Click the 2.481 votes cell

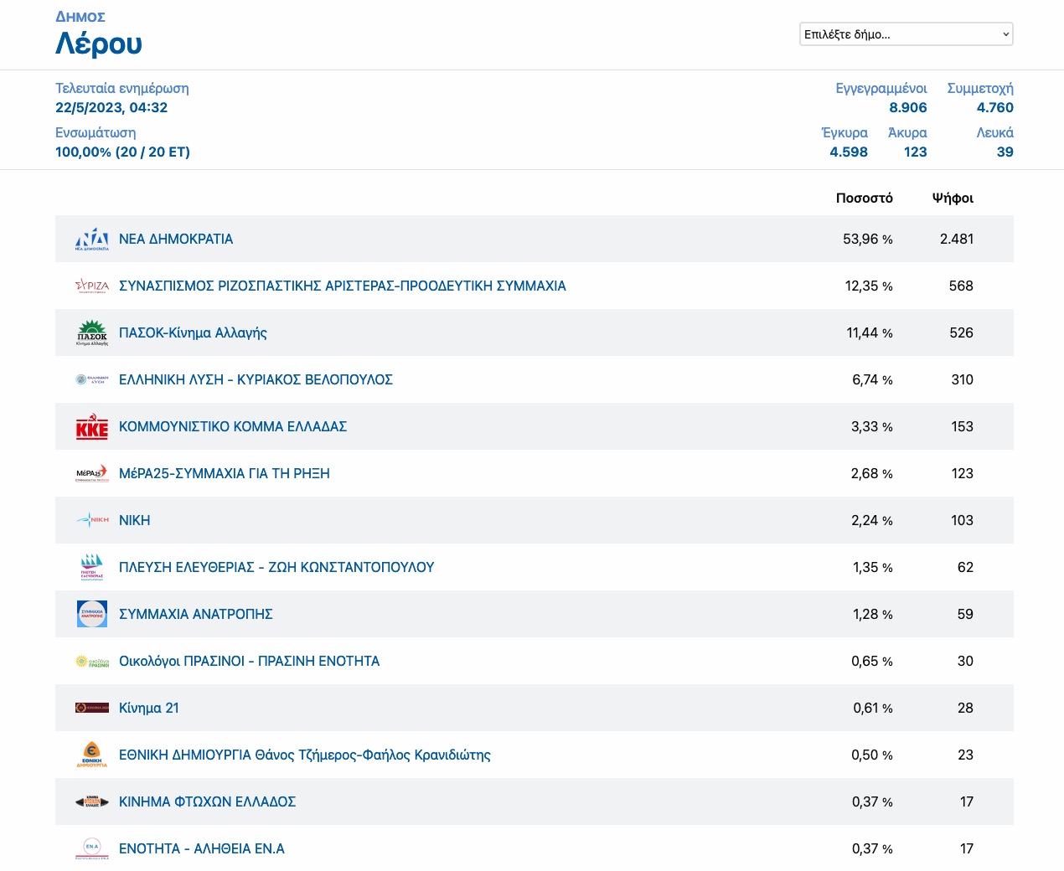(x=957, y=239)
